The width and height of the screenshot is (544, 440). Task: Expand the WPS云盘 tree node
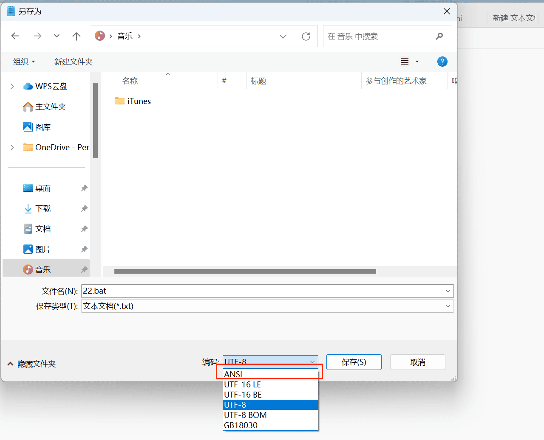coord(12,87)
